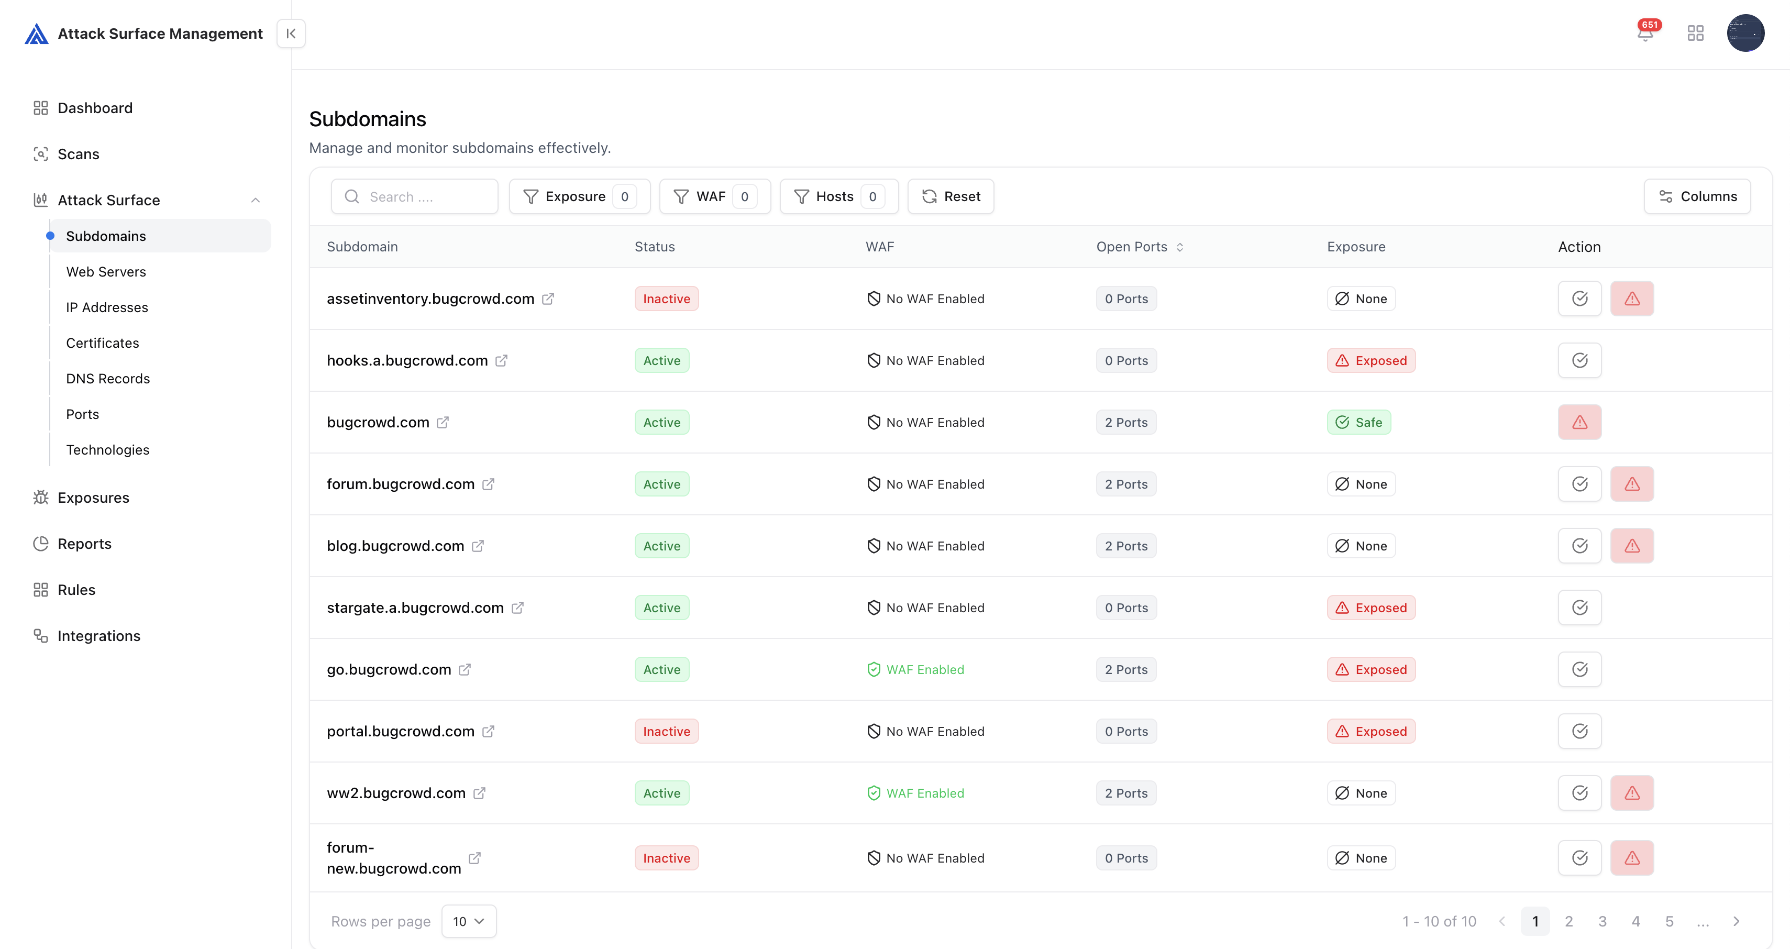Open the apps grid icon in top bar
1790x949 pixels.
coord(1696,32)
